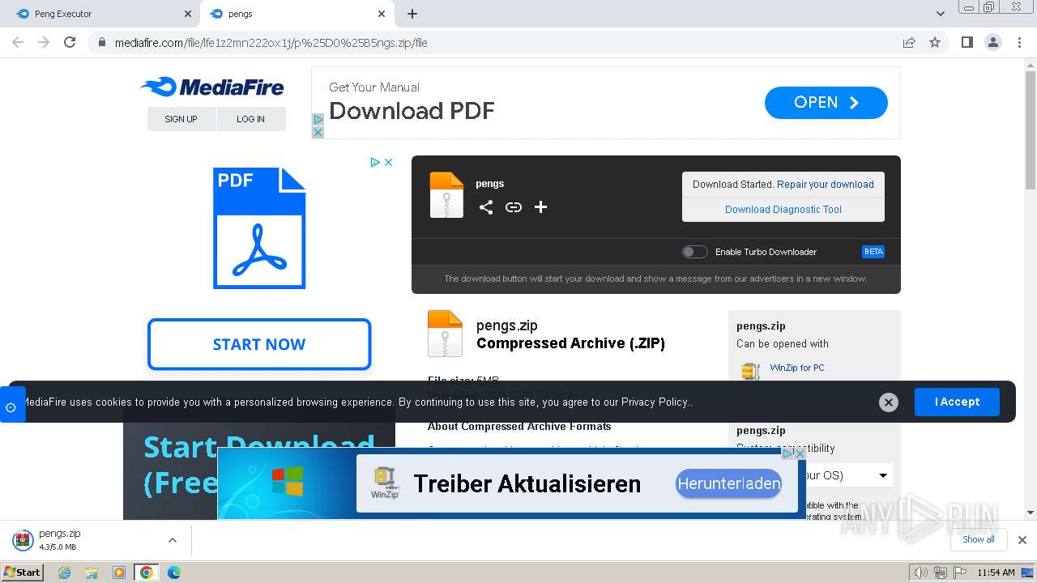Open the tab search dropdown chevron

(941, 14)
